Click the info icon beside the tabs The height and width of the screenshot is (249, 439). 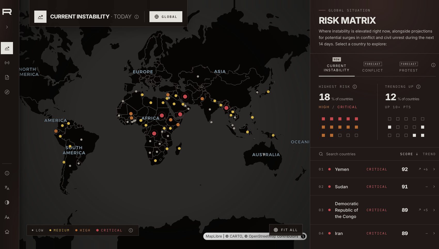pos(433,65)
